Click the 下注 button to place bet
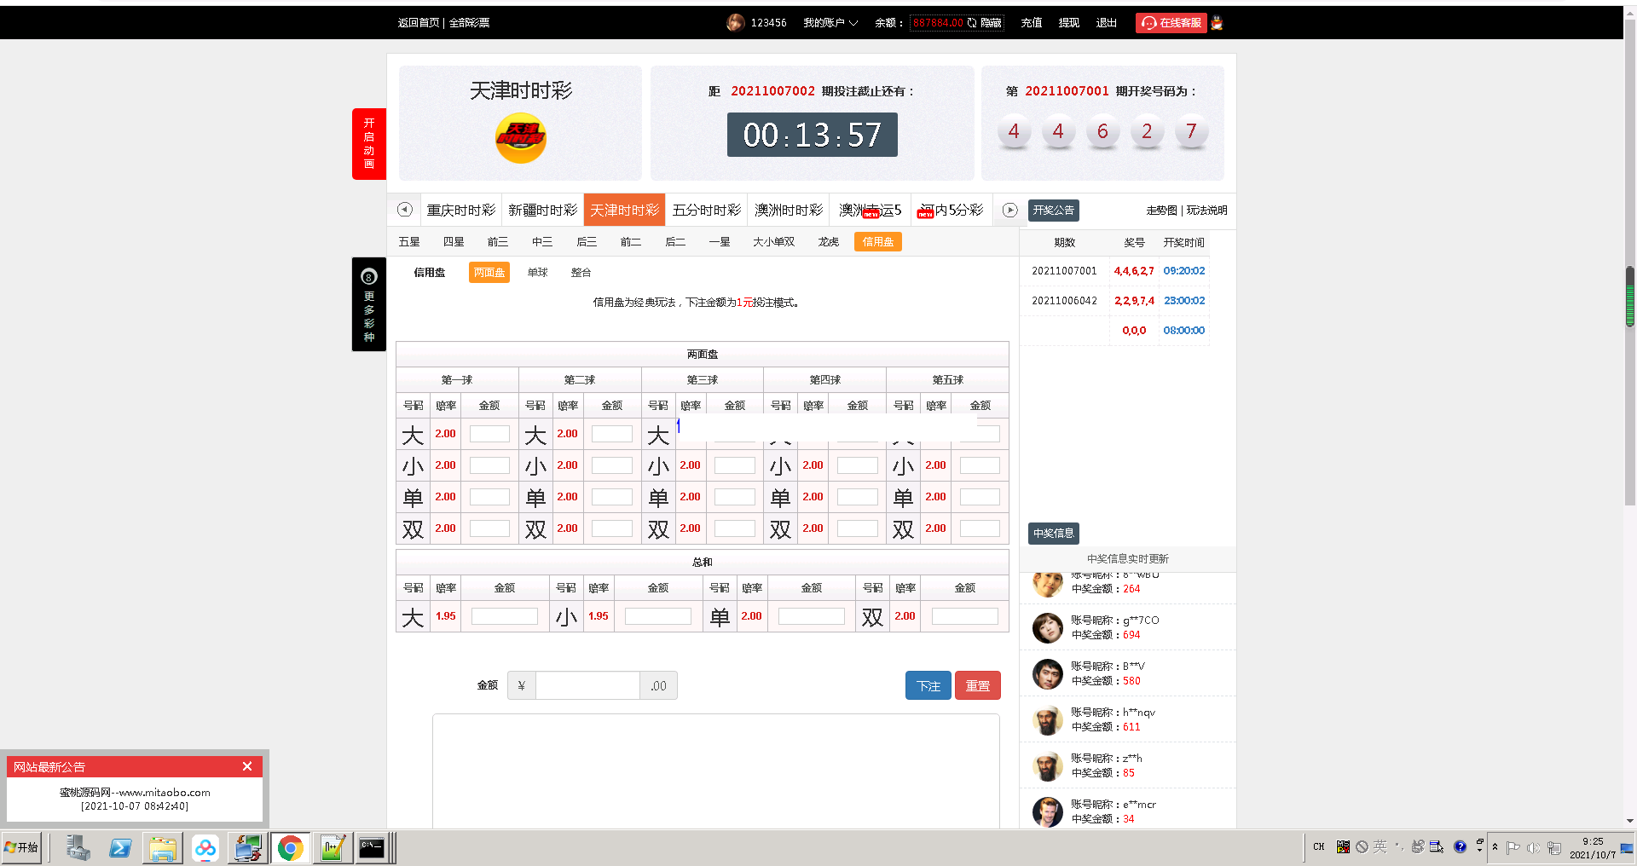1637x866 pixels. 928,685
